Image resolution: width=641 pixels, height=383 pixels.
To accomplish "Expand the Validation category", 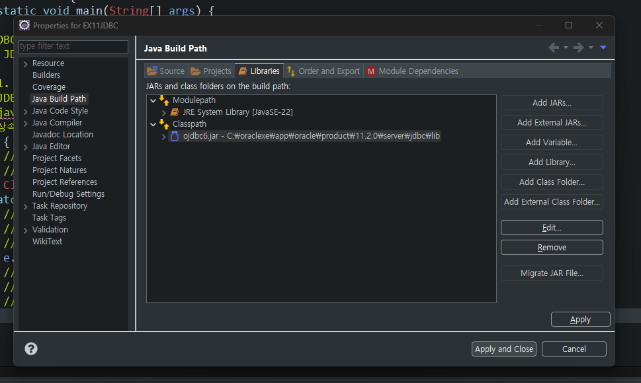I will pos(25,230).
